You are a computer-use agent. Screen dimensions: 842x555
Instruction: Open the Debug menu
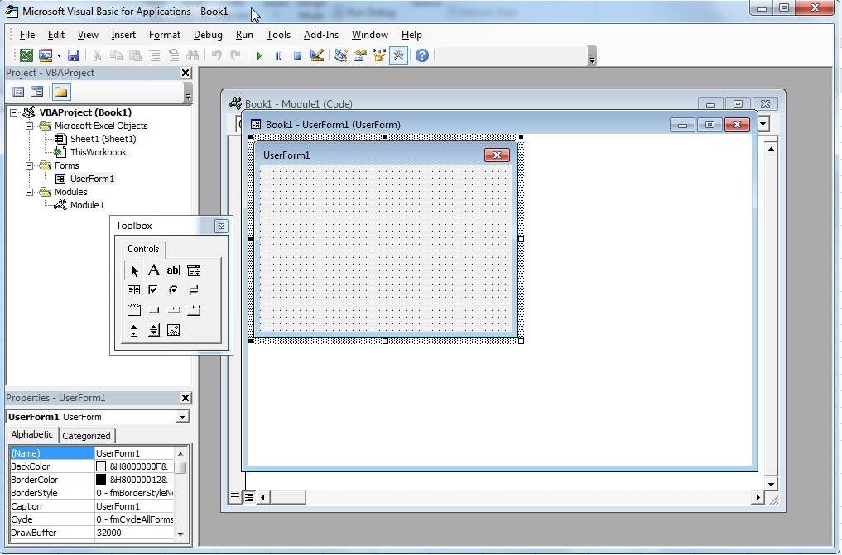click(x=208, y=35)
